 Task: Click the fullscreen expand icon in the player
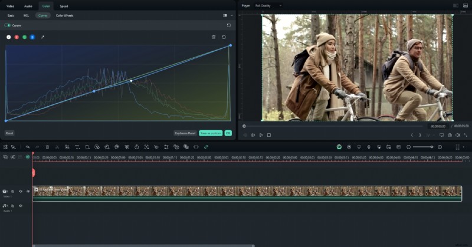point(466,135)
